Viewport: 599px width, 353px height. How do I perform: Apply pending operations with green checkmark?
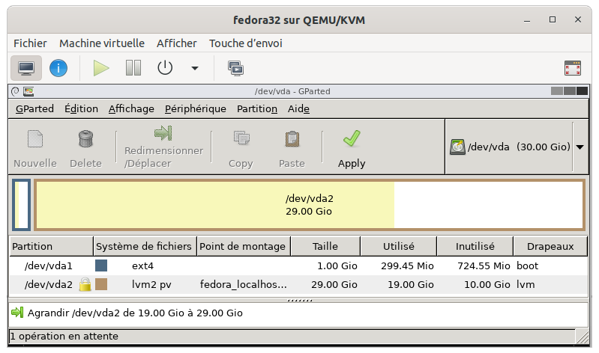point(352,139)
